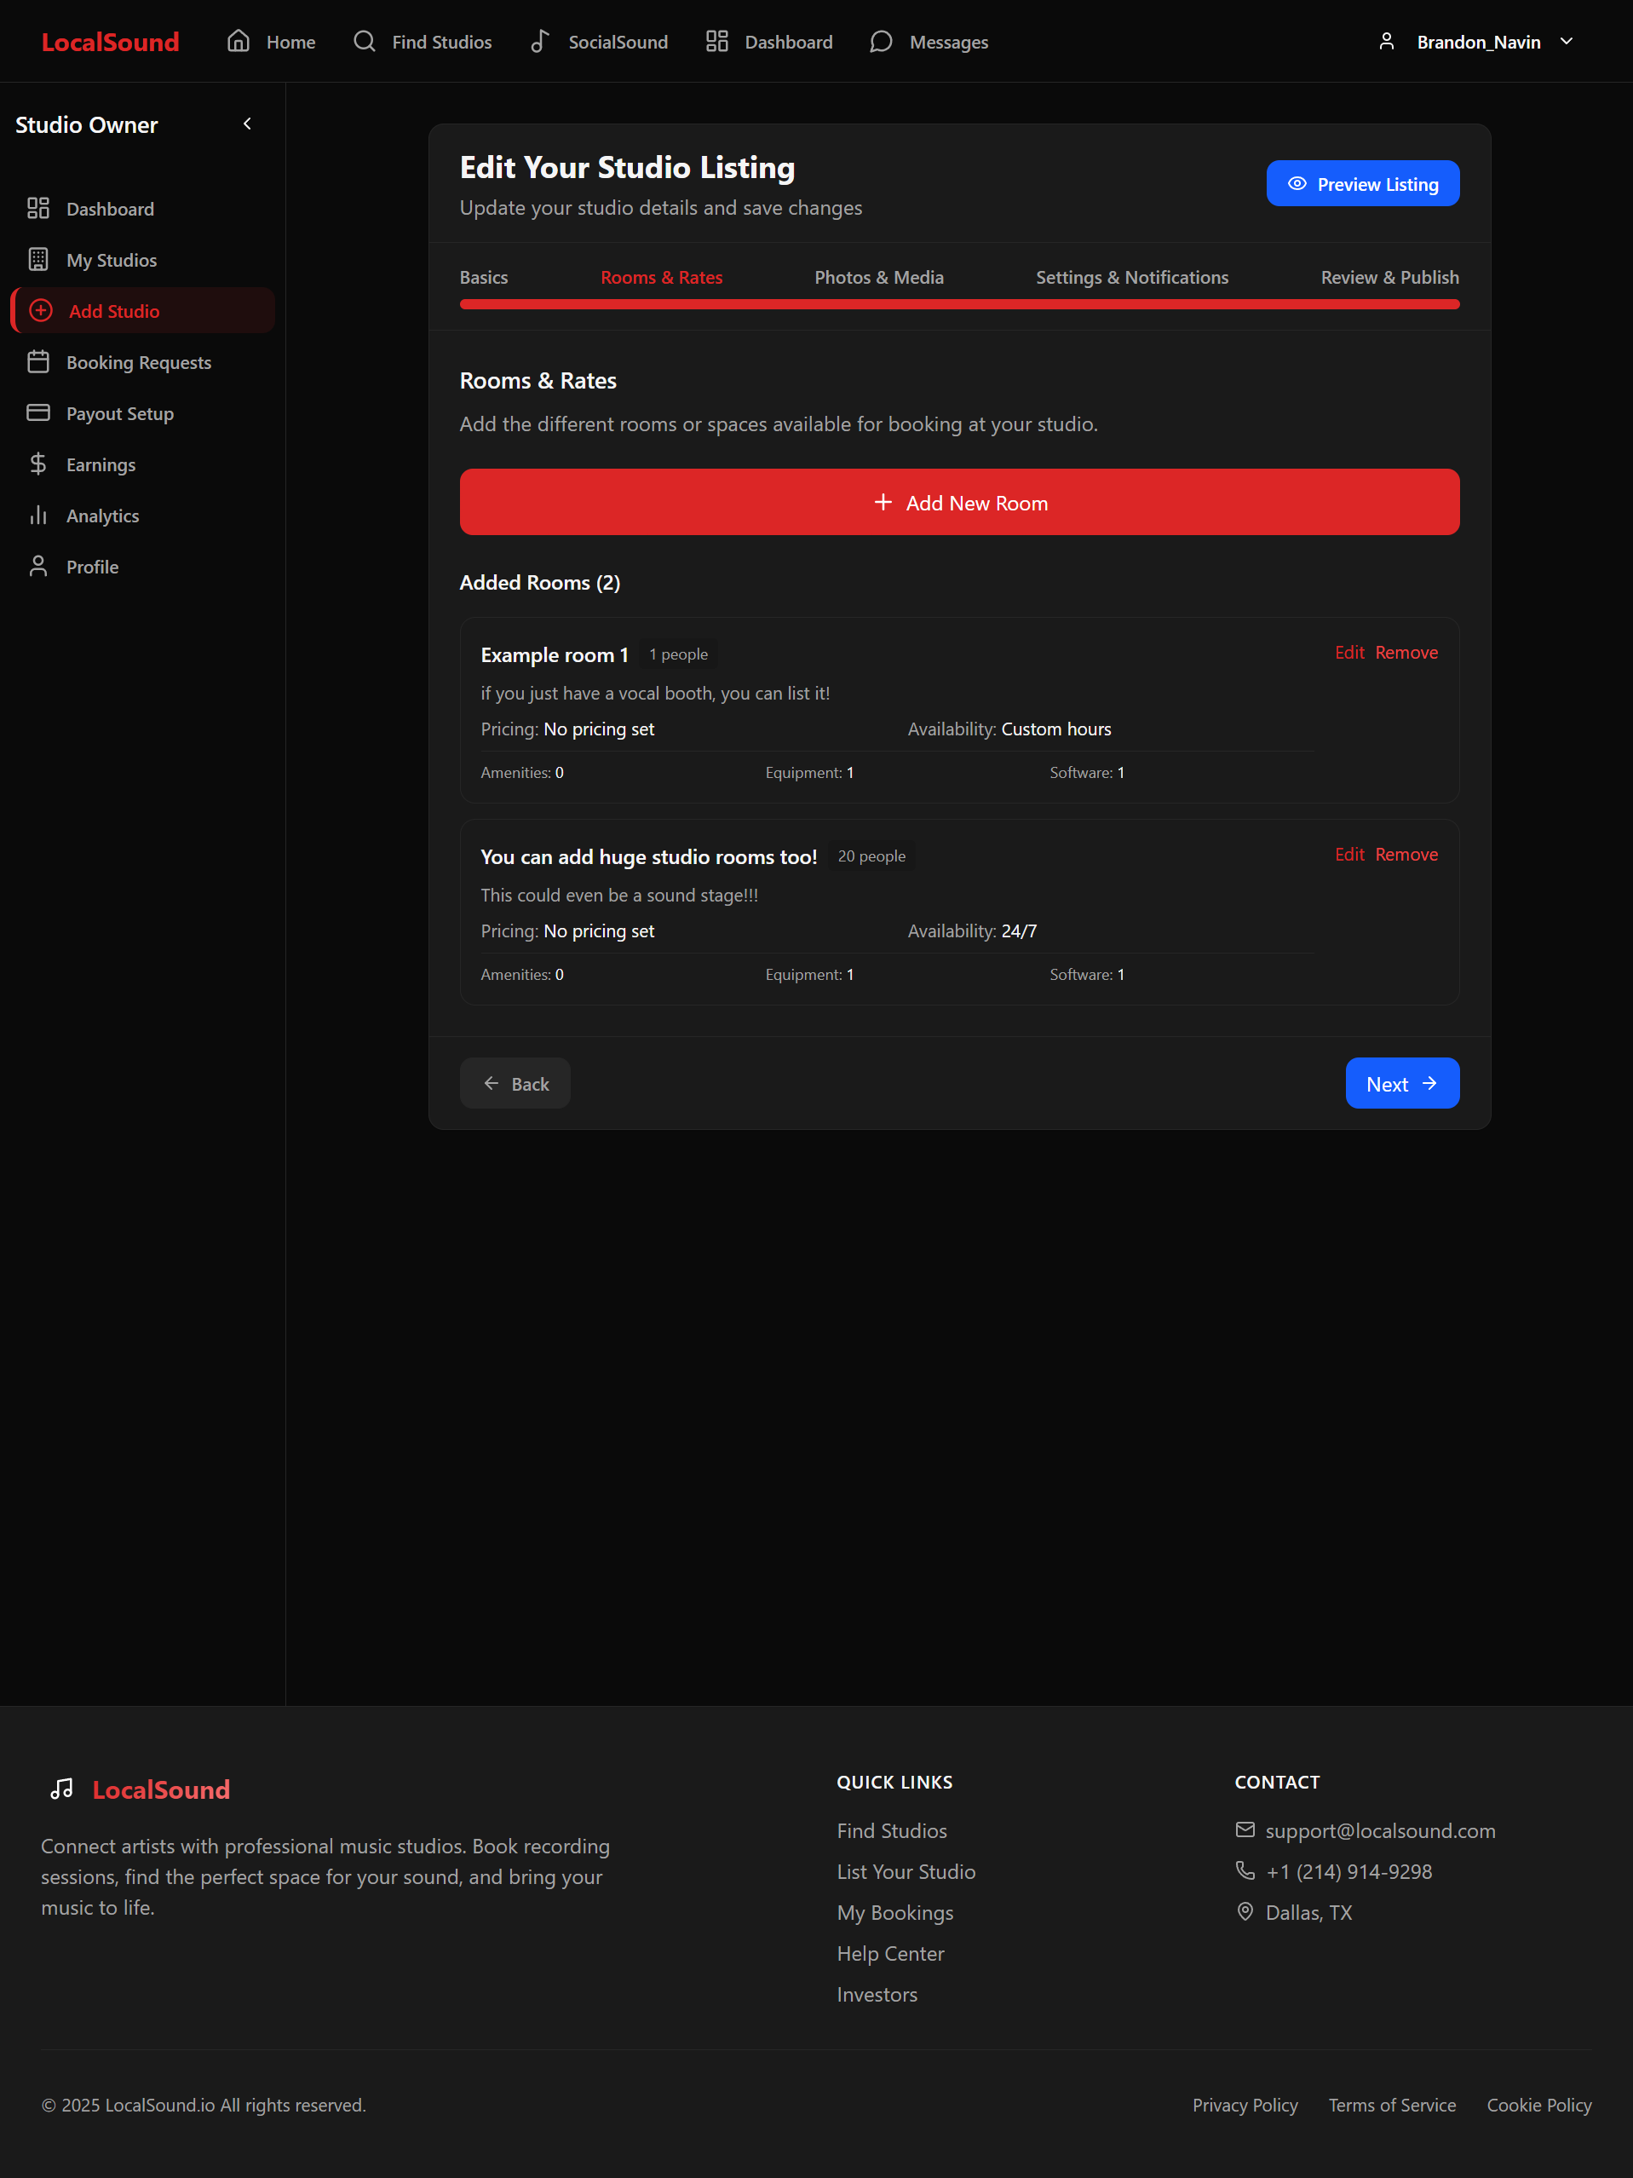Image resolution: width=1633 pixels, height=2178 pixels.
Task: Click the Add New Room button
Action: click(x=960, y=502)
